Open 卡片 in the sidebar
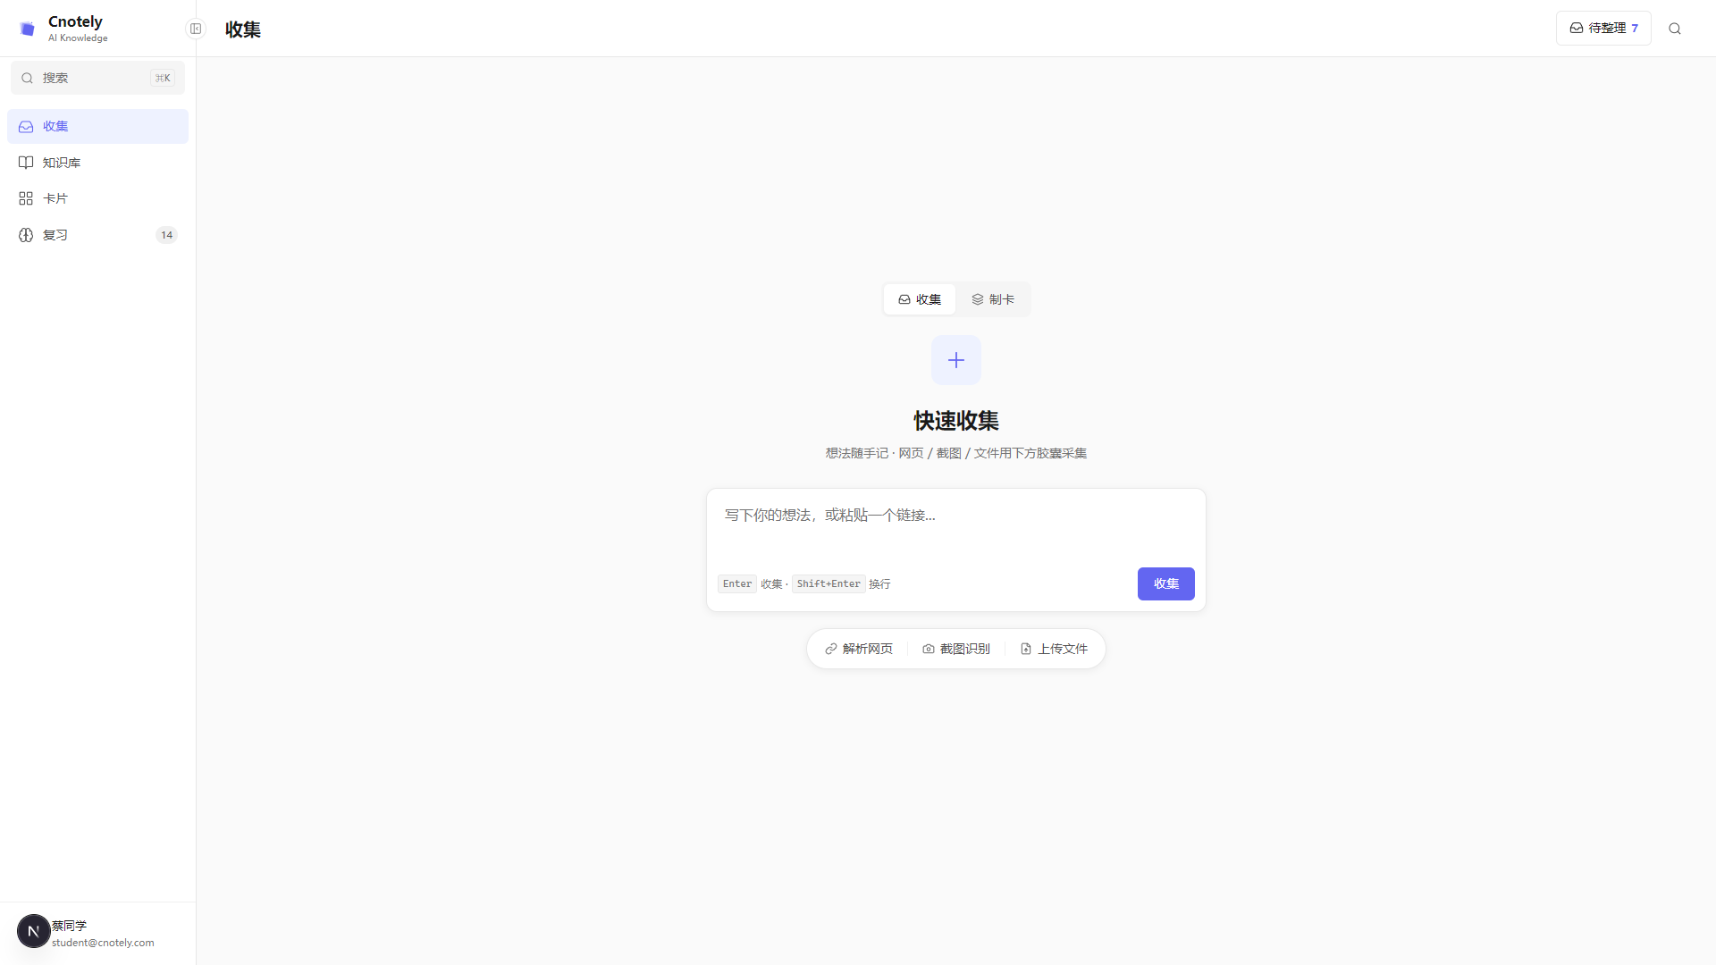Viewport: 1716px width, 965px height. (97, 198)
